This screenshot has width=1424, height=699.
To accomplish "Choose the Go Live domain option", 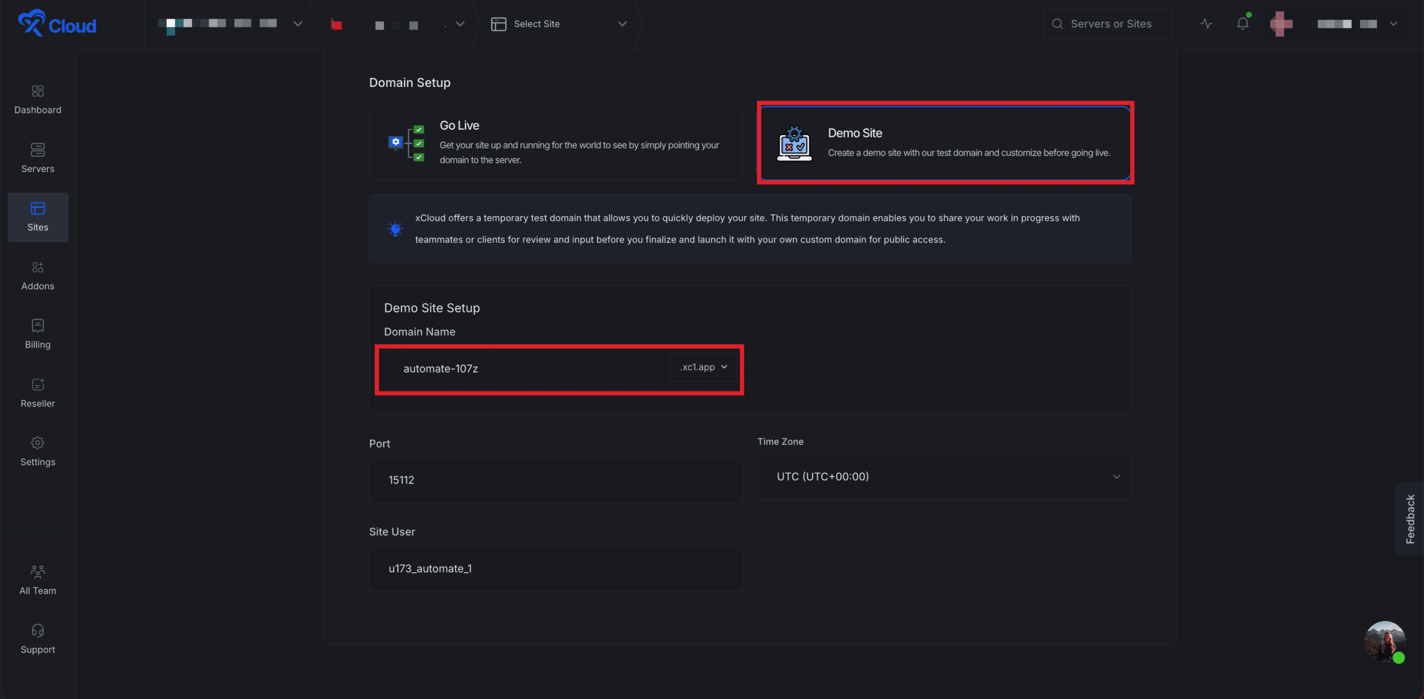I will point(556,143).
